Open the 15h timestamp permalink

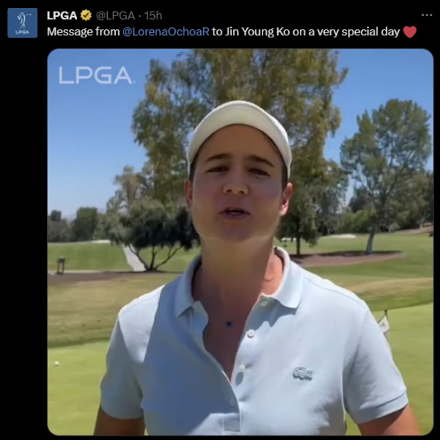[153, 15]
